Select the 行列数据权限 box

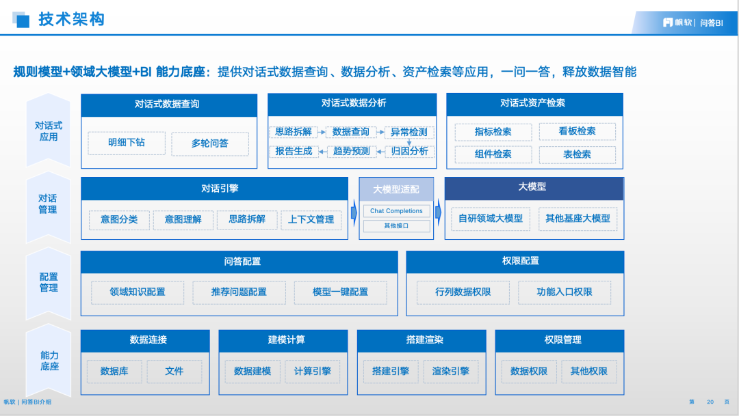463,292
